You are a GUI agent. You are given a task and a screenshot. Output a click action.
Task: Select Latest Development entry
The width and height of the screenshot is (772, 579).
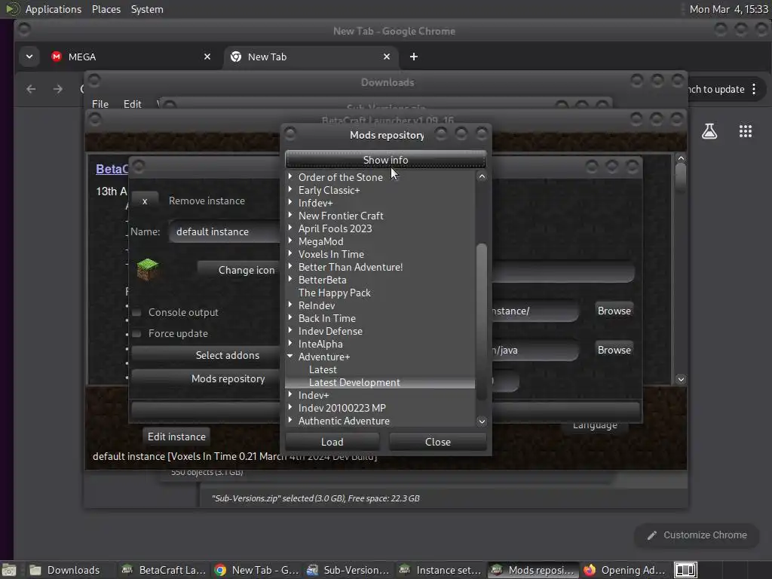[x=354, y=382]
